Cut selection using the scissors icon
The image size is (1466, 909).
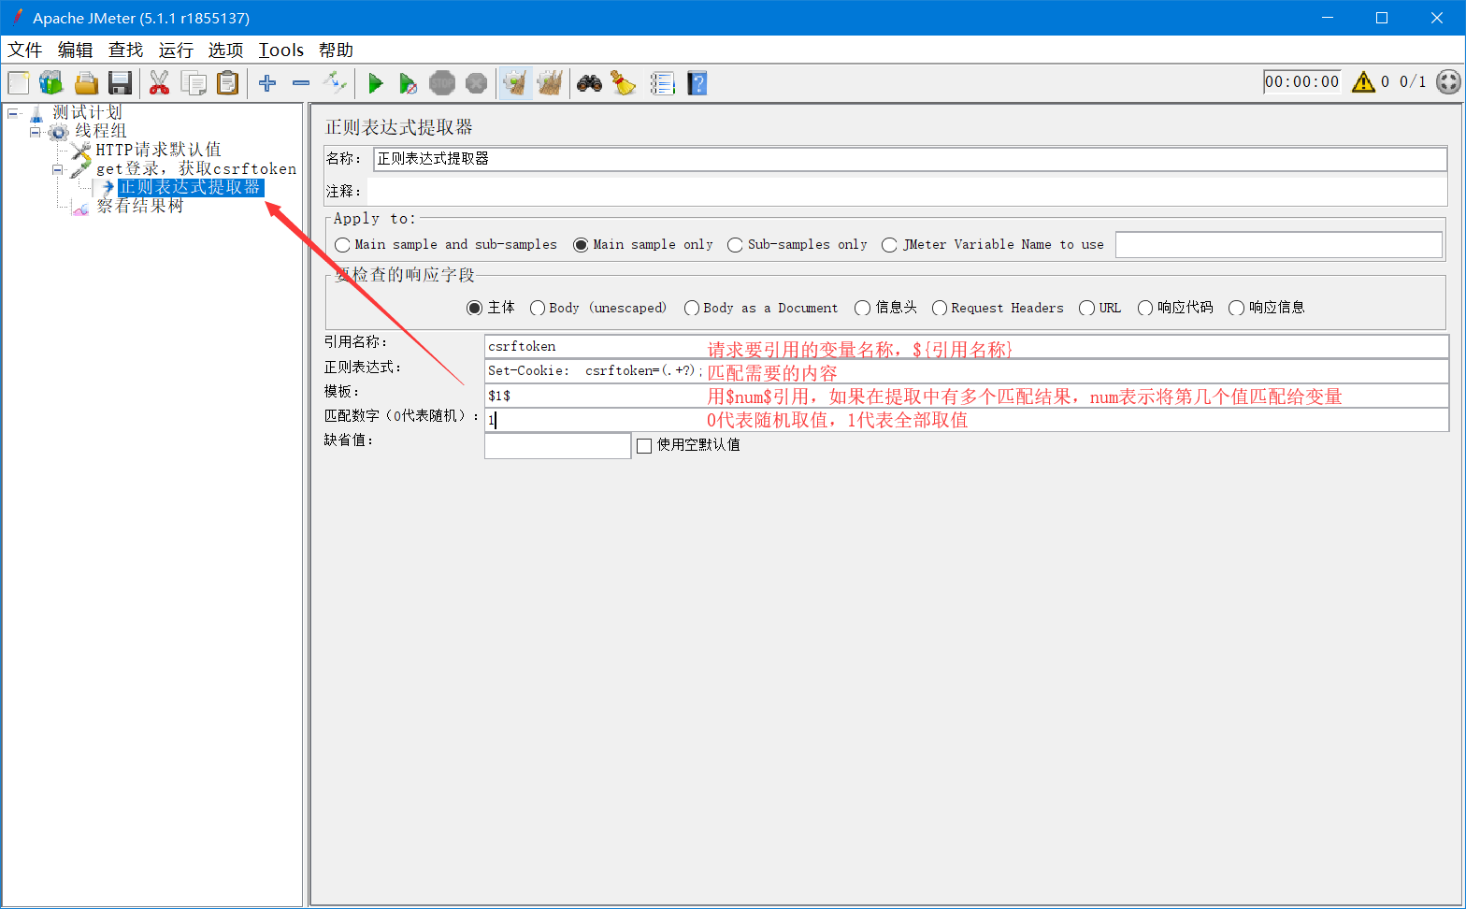(x=159, y=83)
